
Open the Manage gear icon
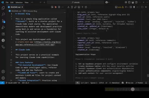(x=3, y=78)
